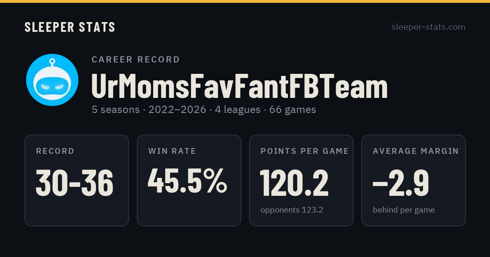Select the UrMomsFavFantFBTeam username heading
This screenshot has width=490, height=257.
240,87
